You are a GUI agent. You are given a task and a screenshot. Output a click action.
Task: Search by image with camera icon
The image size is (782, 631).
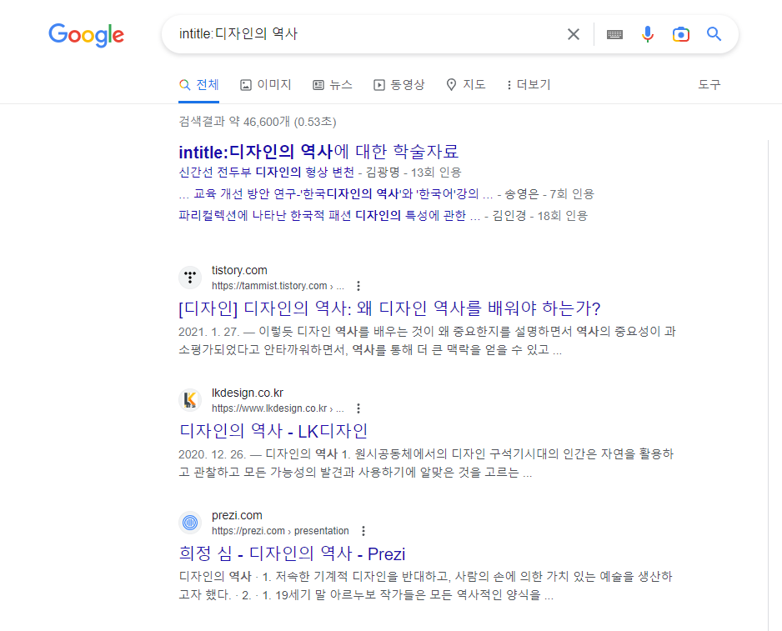[681, 34]
